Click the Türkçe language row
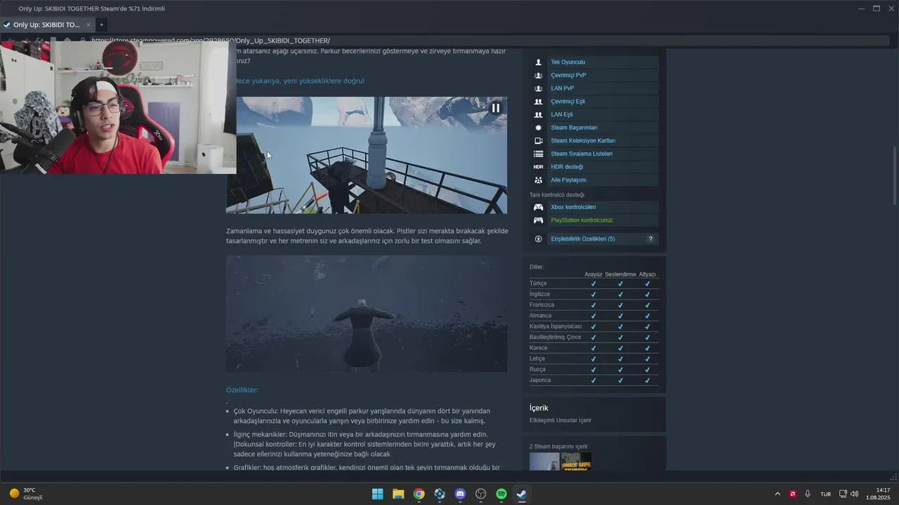 pyautogui.click(x=593, y=284)
